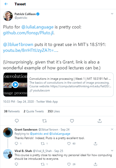Open the github.com/fonsp/Pluto.jl link
Image resolution: width=116 pixels, height=168 pixels.
tap(28, 33)
